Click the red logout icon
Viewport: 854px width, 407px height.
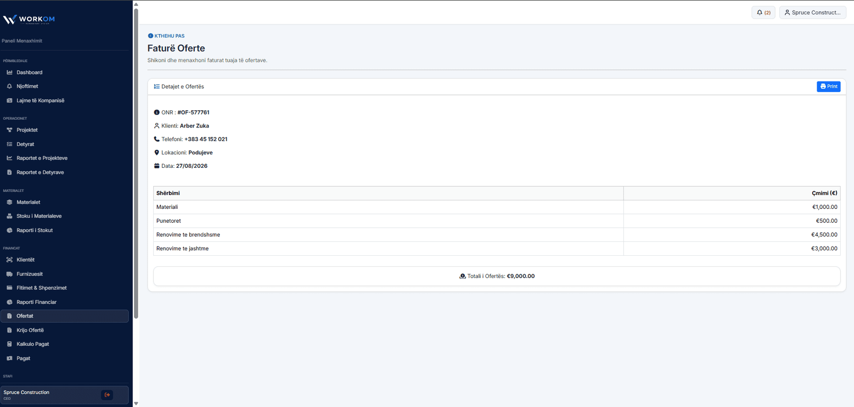point(107,395)
